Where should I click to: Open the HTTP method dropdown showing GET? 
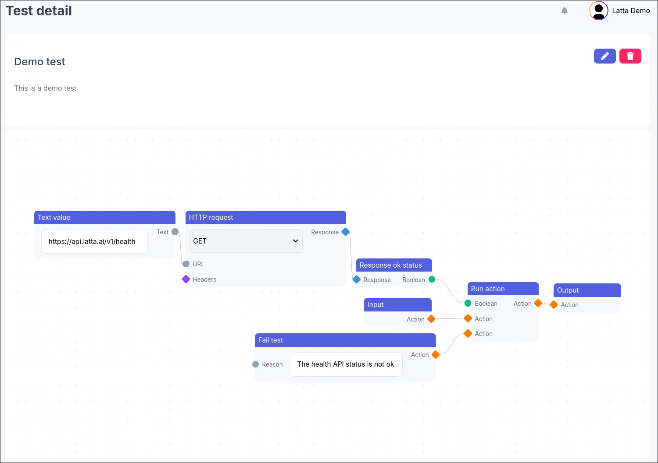coord(245,241)
